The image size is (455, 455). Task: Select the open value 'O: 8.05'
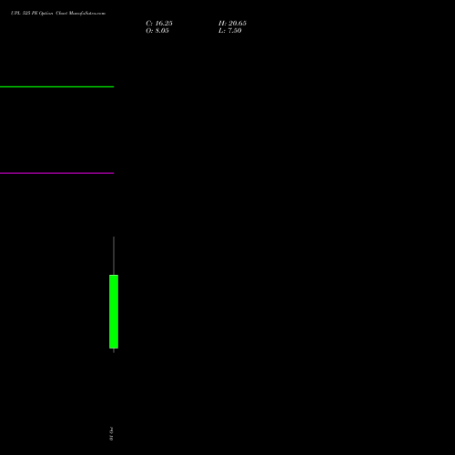[157, 31]
